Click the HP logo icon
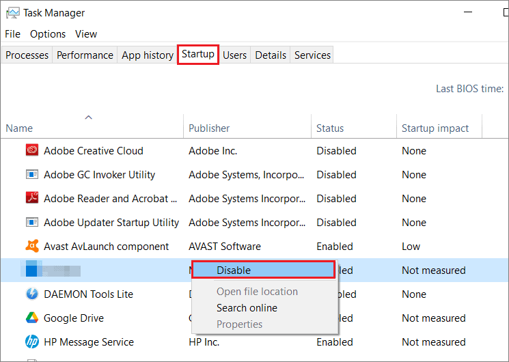Image resolution: width=509 pixels, height=362 pixels. pyautogui.click(x=32, y=342)
